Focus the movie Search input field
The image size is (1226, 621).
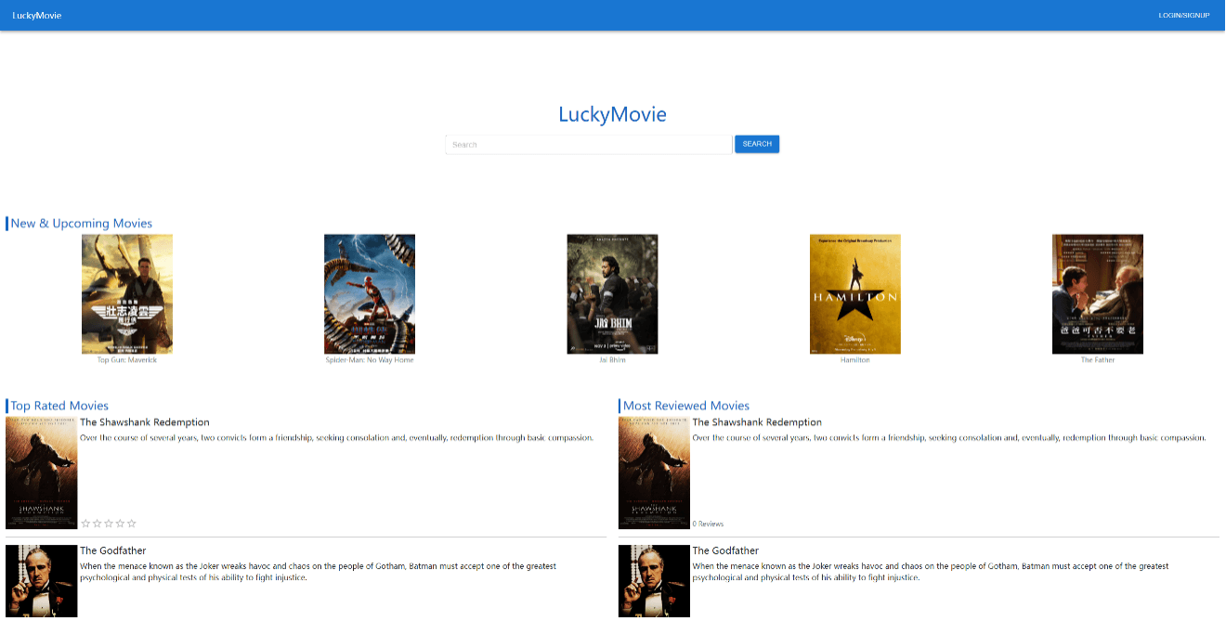[x=589, y=145]
